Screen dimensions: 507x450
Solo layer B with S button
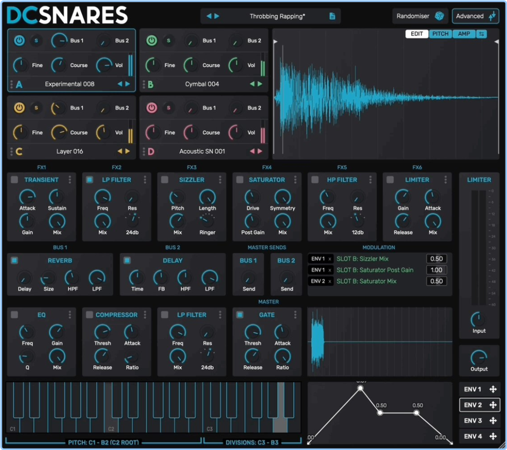click(168, 41)
